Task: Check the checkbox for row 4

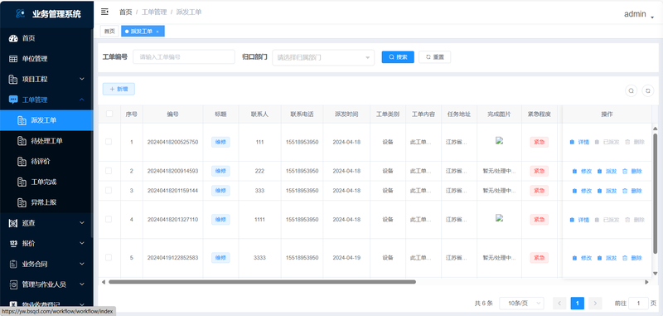Action: click(109, 219)
